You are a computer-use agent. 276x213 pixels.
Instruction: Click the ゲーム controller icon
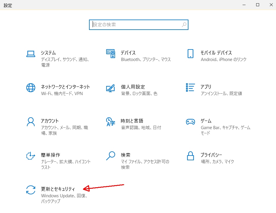pos(190,121)
